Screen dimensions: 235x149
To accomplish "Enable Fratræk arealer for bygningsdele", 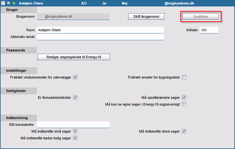I will pos(184,77).
